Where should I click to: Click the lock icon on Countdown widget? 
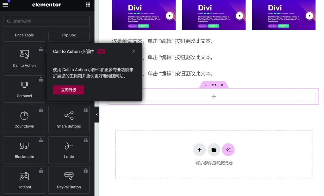pos(41,110)
